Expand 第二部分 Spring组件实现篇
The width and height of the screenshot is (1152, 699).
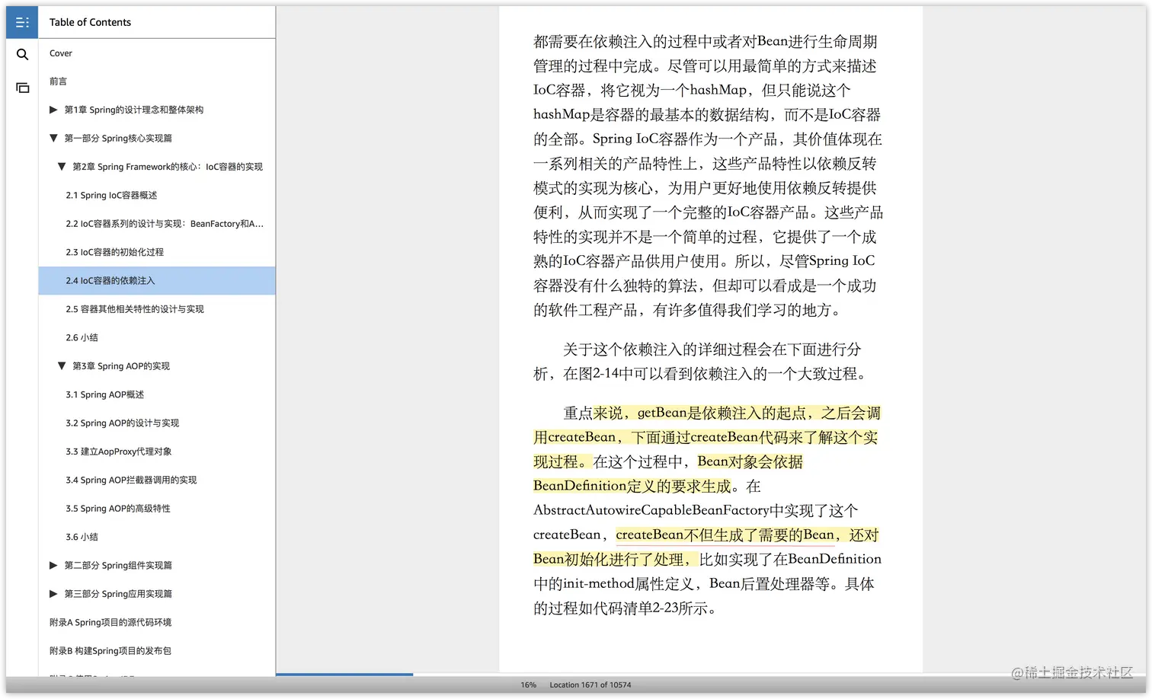[53, 565]
